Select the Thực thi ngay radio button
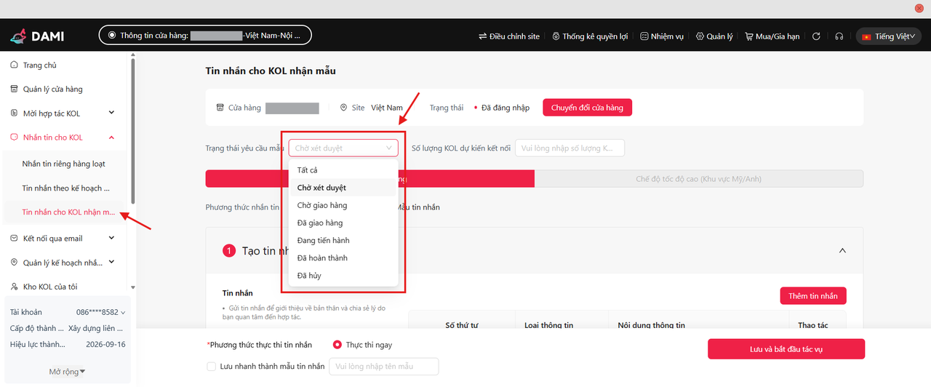The width and height of the screenshot is (931, 387). tap(337, 345)
